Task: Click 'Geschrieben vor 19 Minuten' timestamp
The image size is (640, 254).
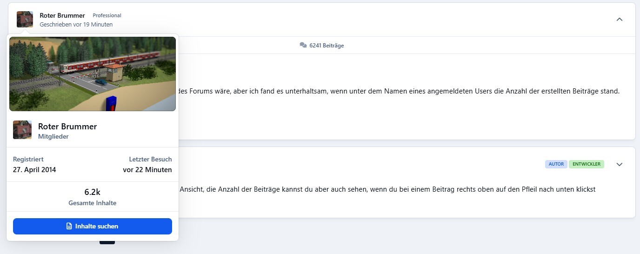Action: tap(76, 24)
